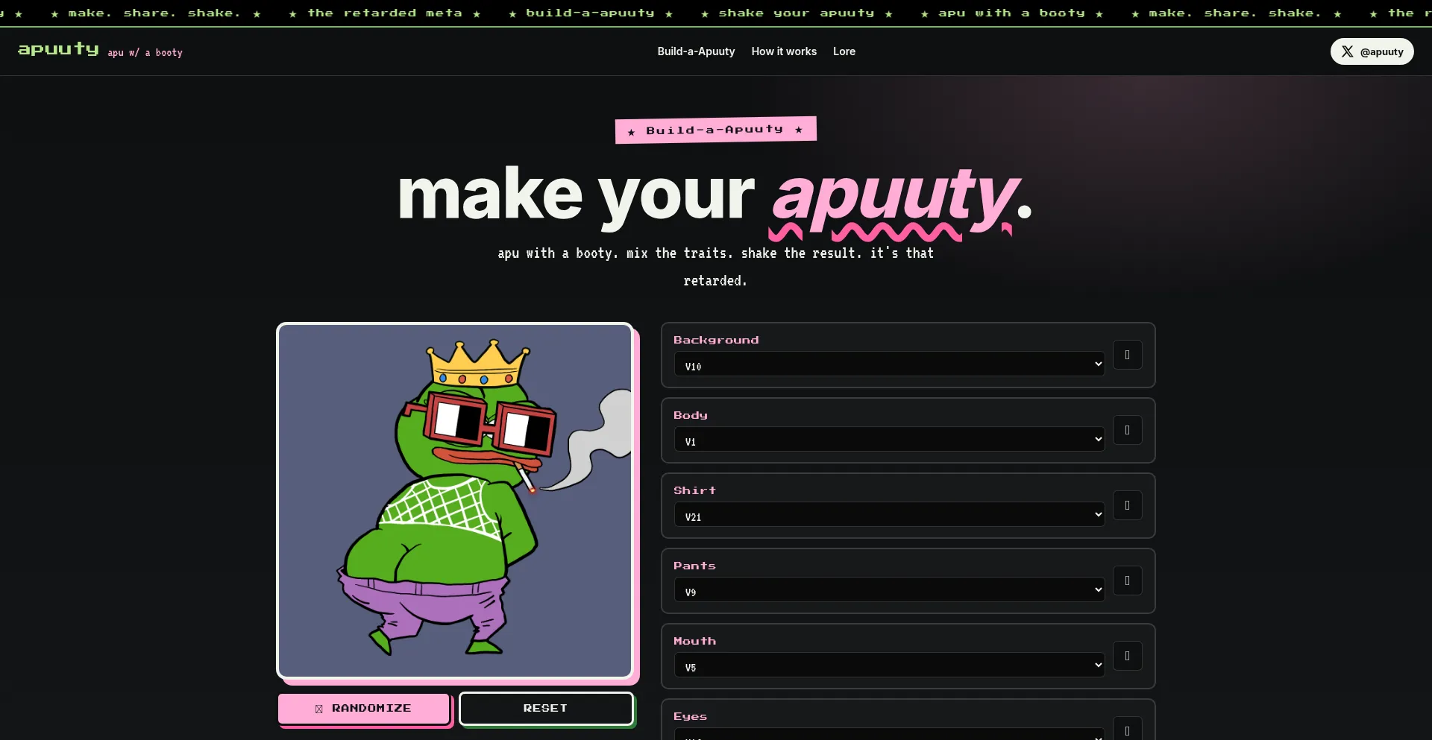Click the icon button beside Shirt select

coord(1128,505)
